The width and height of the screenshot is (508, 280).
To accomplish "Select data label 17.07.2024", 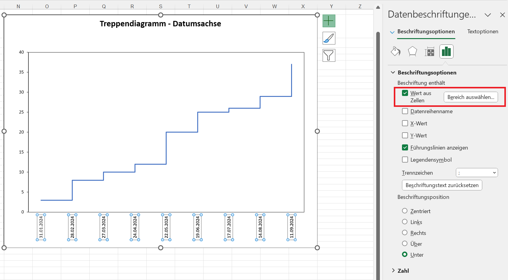I will click(229, 227).
